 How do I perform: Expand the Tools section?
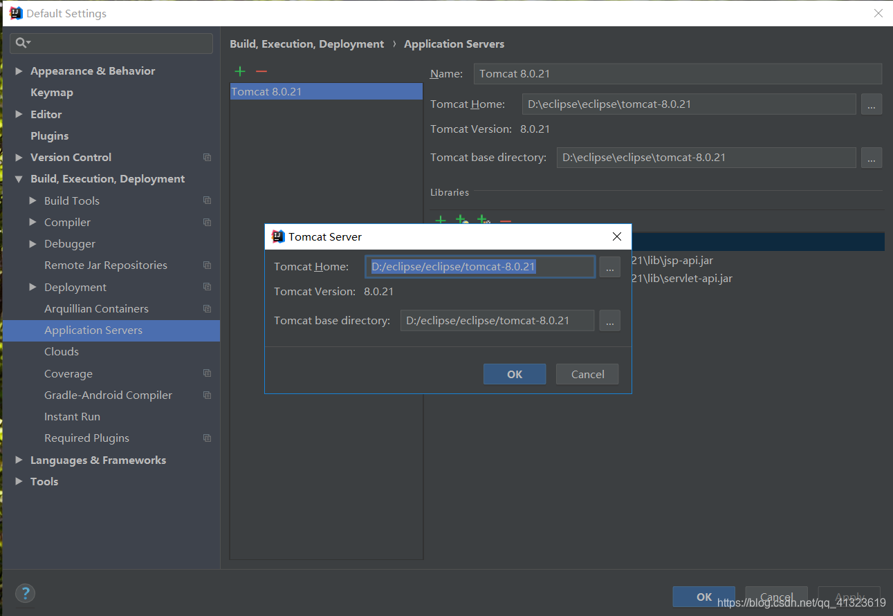pos(19,482)
